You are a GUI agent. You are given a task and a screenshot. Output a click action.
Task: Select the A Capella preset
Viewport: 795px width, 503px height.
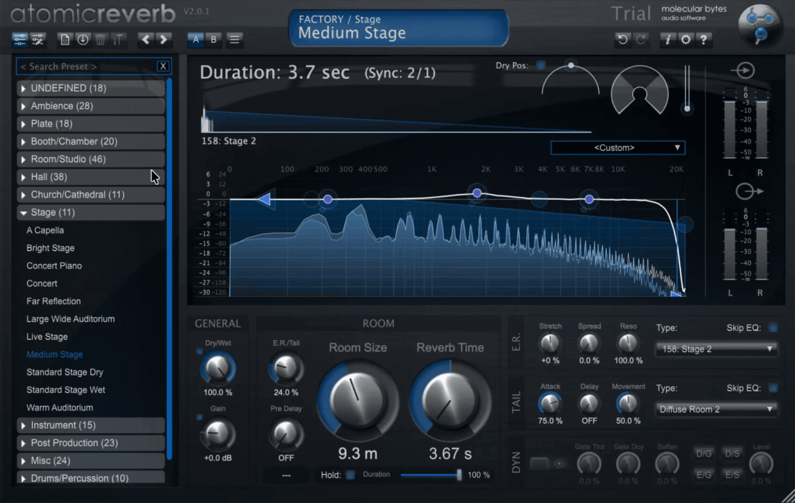pos(45,230)
